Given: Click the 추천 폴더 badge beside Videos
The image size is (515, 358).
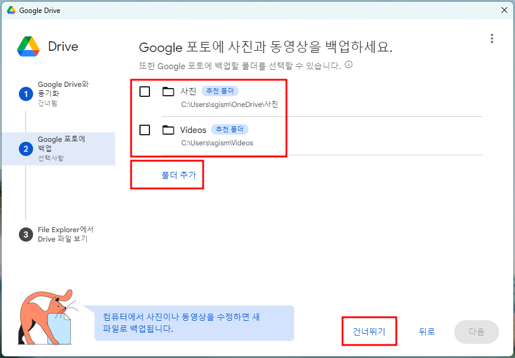Looking at the screenshot, I should pyautogui.click(x=230, y=129).
